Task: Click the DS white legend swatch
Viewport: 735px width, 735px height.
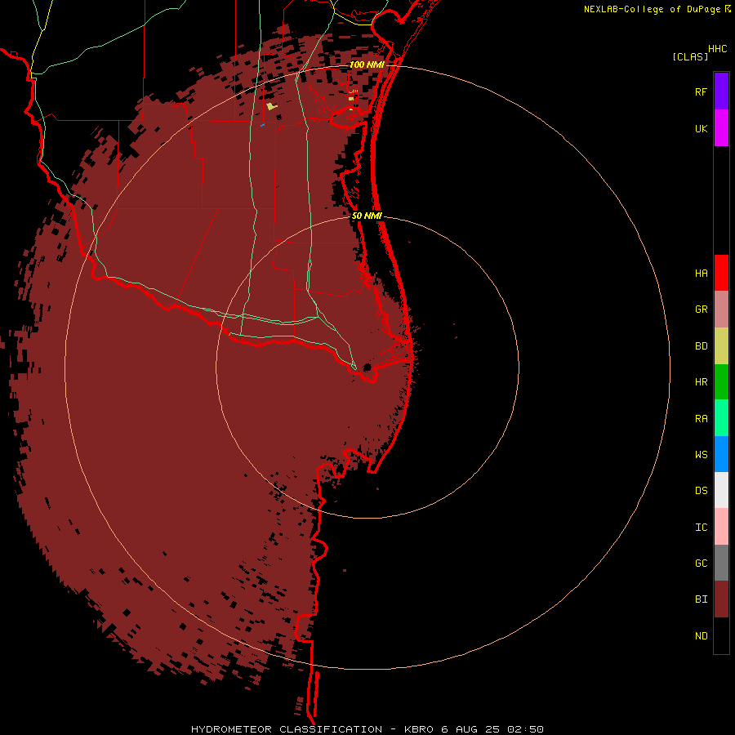Action: click(x=721, y=490)
